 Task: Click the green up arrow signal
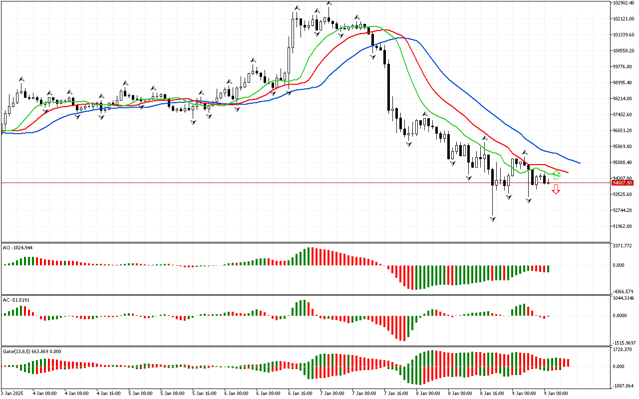556,175
